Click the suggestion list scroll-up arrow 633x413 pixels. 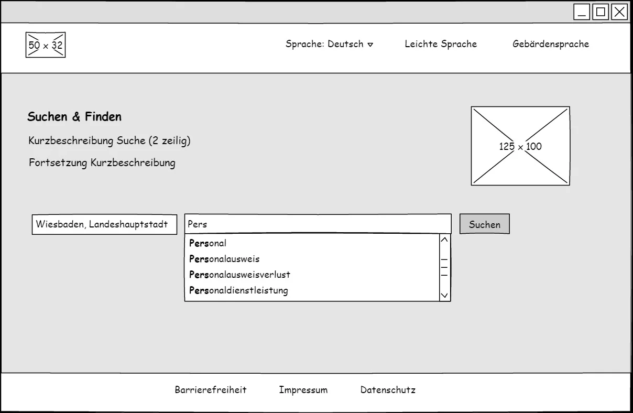coord(444,240)
